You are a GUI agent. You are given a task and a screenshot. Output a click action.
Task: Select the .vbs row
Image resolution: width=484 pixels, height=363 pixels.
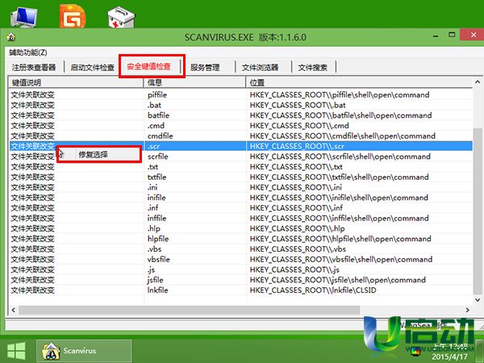point(240,248)
